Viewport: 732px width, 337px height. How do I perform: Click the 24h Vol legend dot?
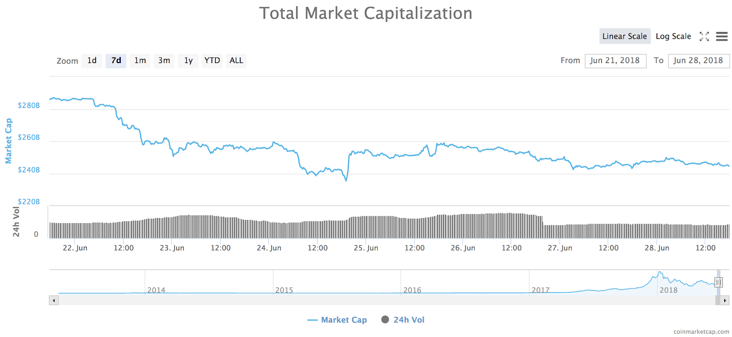tap(386, 320)
